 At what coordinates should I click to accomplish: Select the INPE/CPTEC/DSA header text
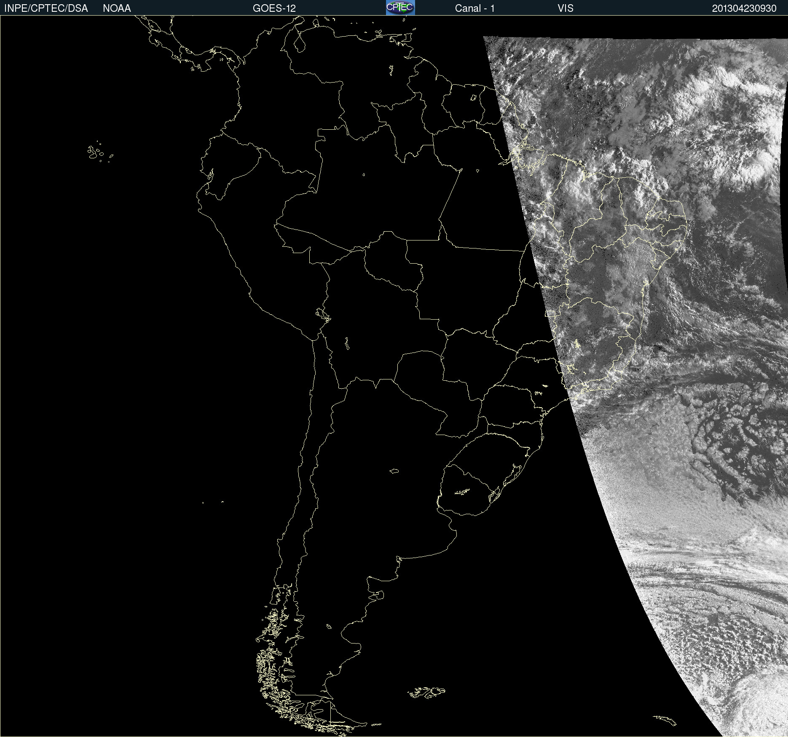click(46, 8)
